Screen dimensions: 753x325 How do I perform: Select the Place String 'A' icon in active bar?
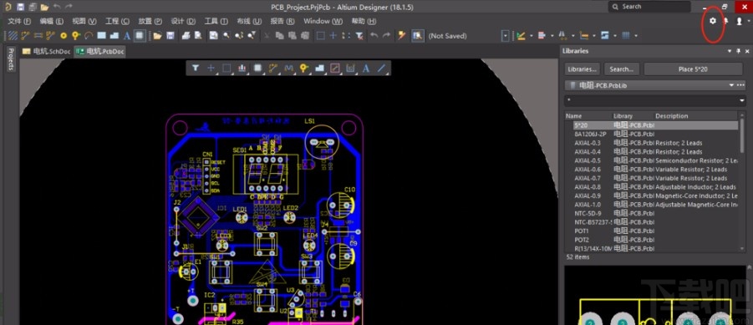coord(366,69)
